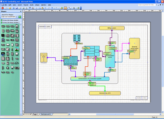Expand the Redo history dropdown arrow
The width and height of the screenshot is (164, 119).
(58, 8)
